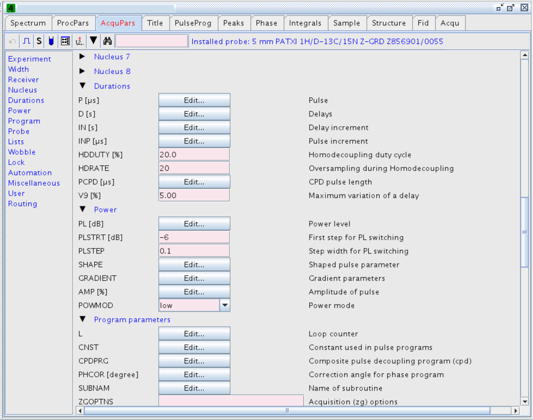The height and width of the screenshot is (420, 533).
Task: Click the pulse shape toolbar icon
Action: coord(27,41)
